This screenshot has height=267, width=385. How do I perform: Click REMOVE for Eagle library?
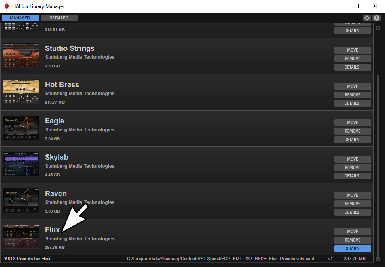point(353,131)
